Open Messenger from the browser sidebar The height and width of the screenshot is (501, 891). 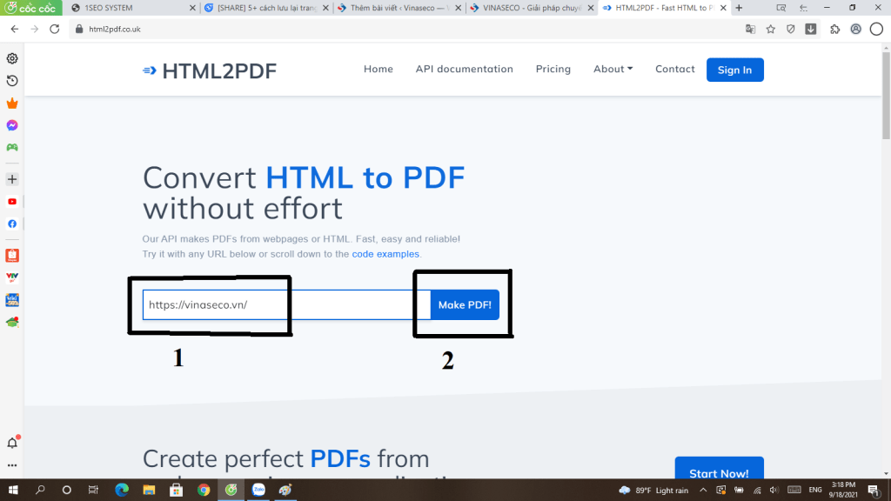coord(12,125)
